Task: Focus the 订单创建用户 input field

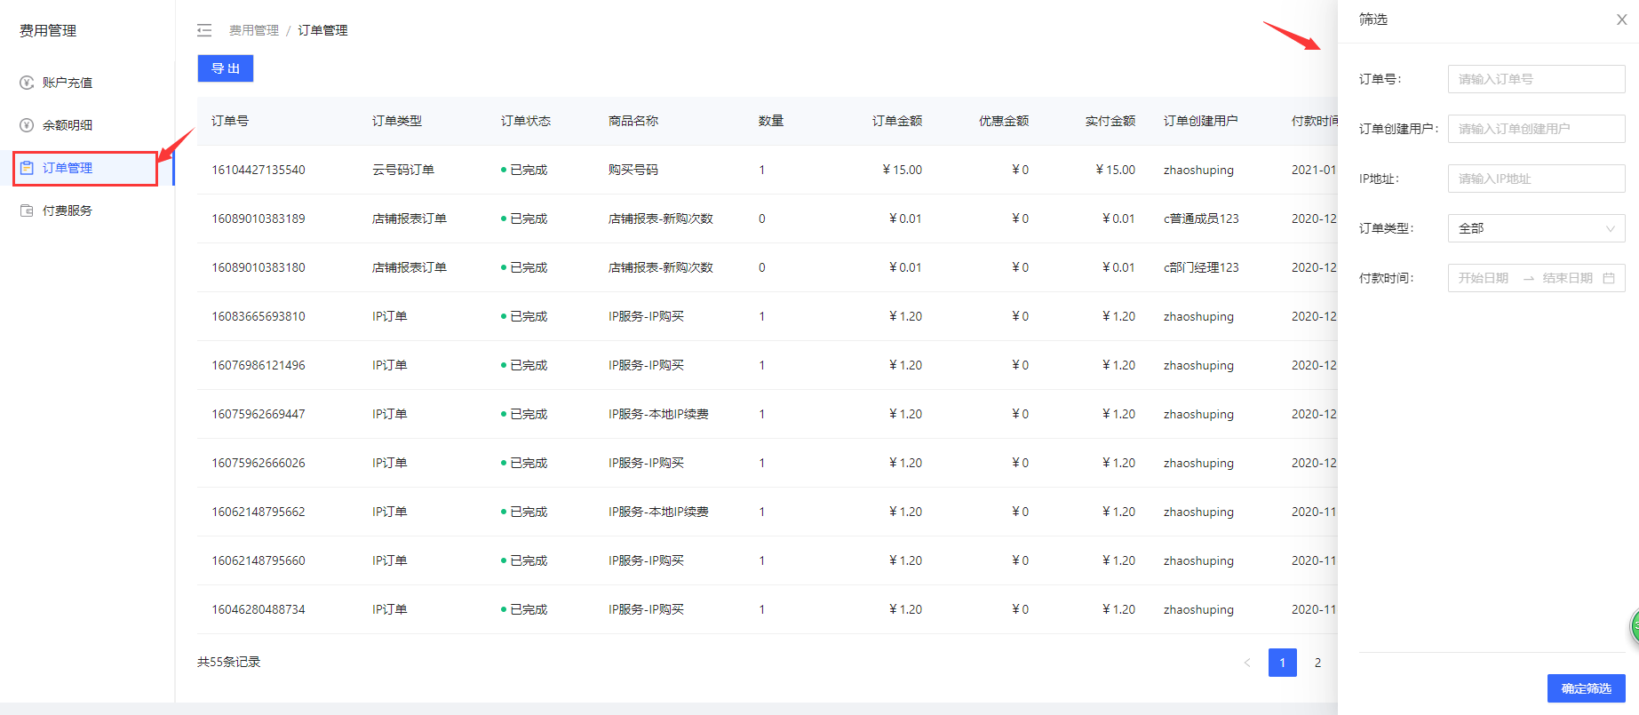Action: 1537,129
